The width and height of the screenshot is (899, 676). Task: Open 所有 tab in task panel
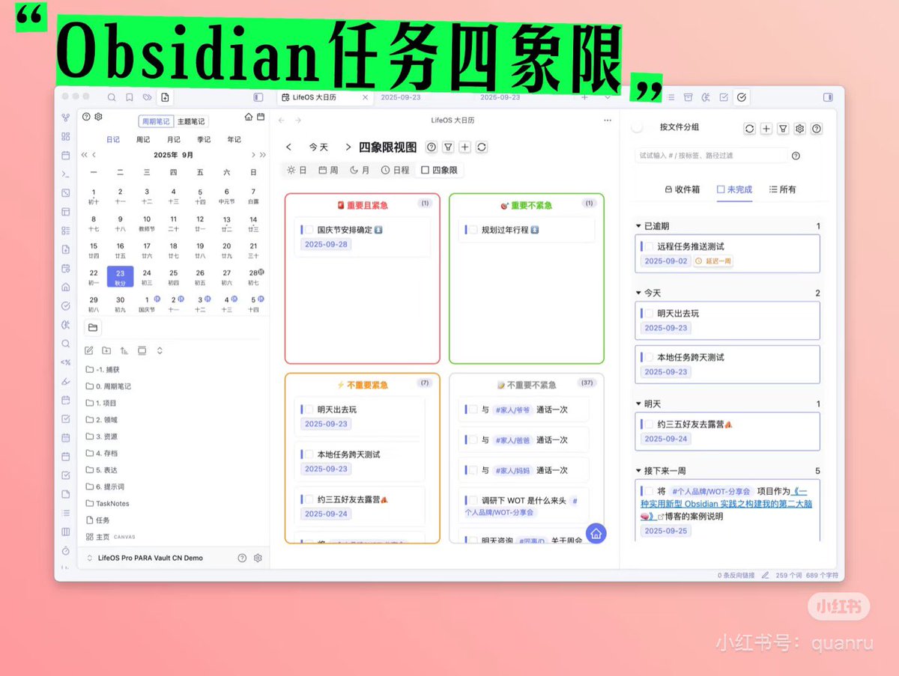point(783,189)
